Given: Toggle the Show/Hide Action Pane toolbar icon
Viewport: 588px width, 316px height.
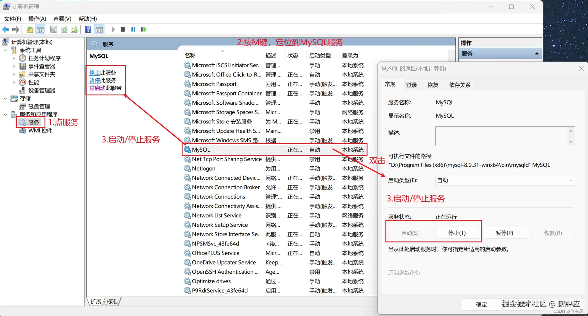Looking at the screenshot, I should 99,30.
